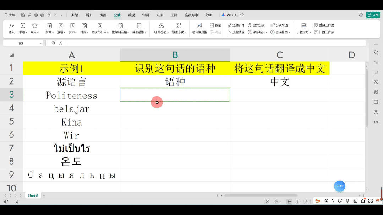Click Recalculate Workbook button
The width and height of the screenshot is (383, 215).
324,25
